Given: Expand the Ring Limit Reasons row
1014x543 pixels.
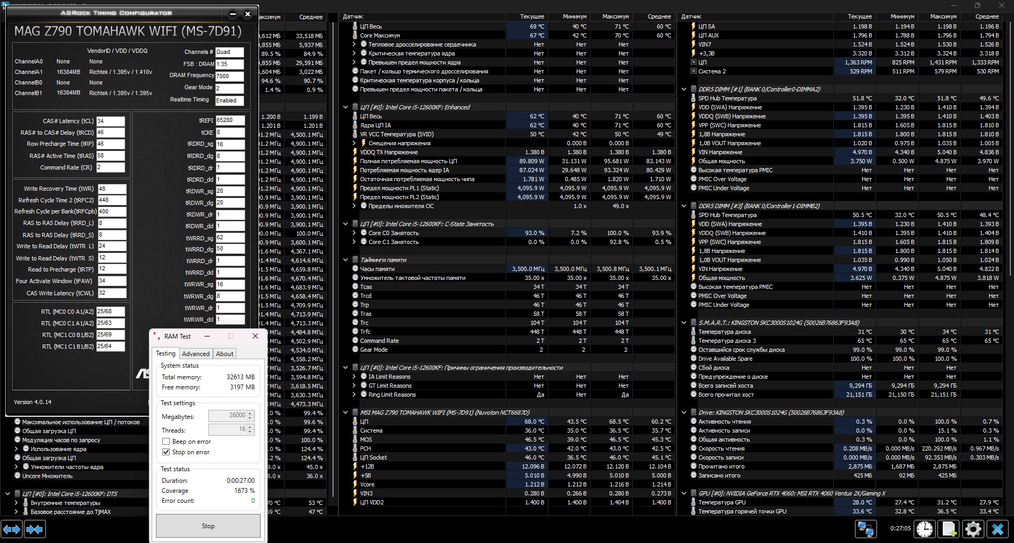Looking at the screenshot, I should point(354,395).
